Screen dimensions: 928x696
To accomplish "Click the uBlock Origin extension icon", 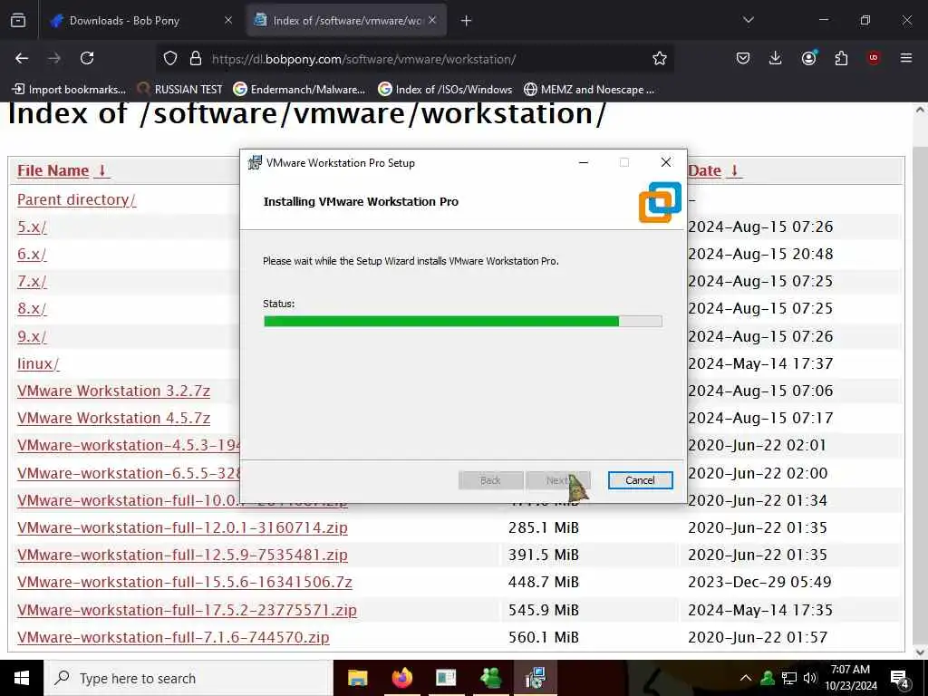I will pos(874,58).
